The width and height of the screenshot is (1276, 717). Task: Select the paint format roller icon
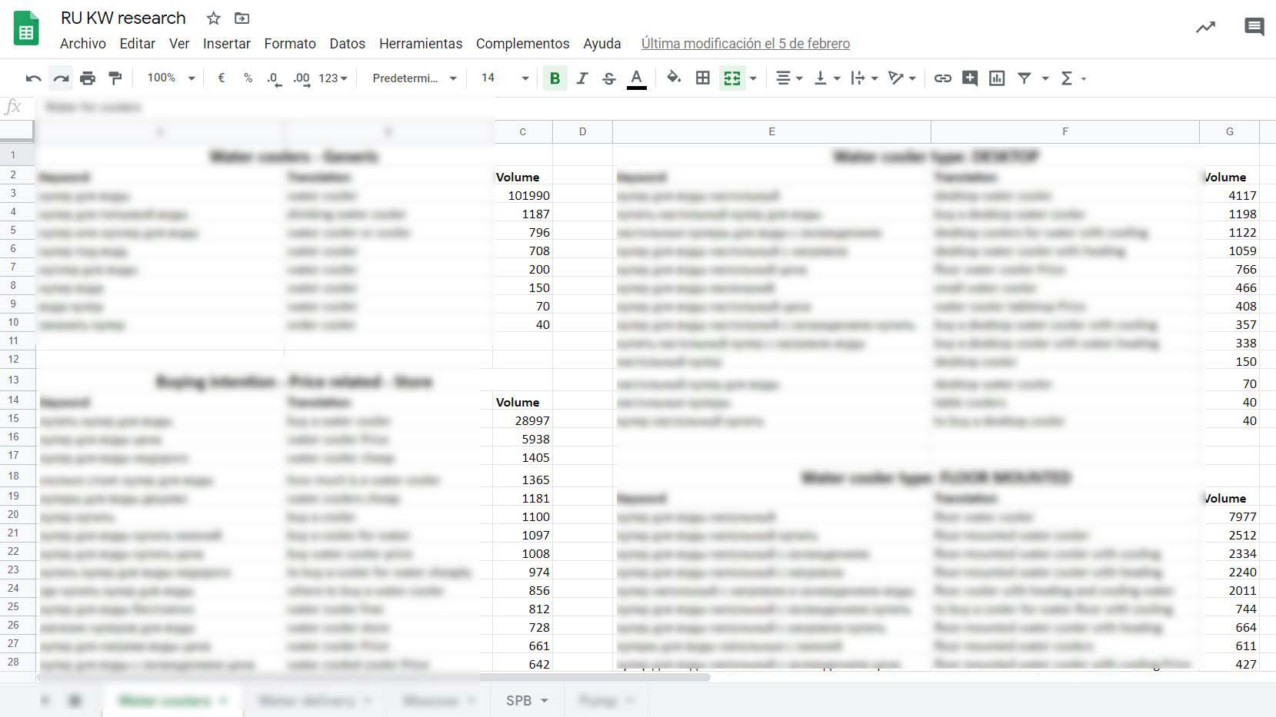[x=115, y=78]
